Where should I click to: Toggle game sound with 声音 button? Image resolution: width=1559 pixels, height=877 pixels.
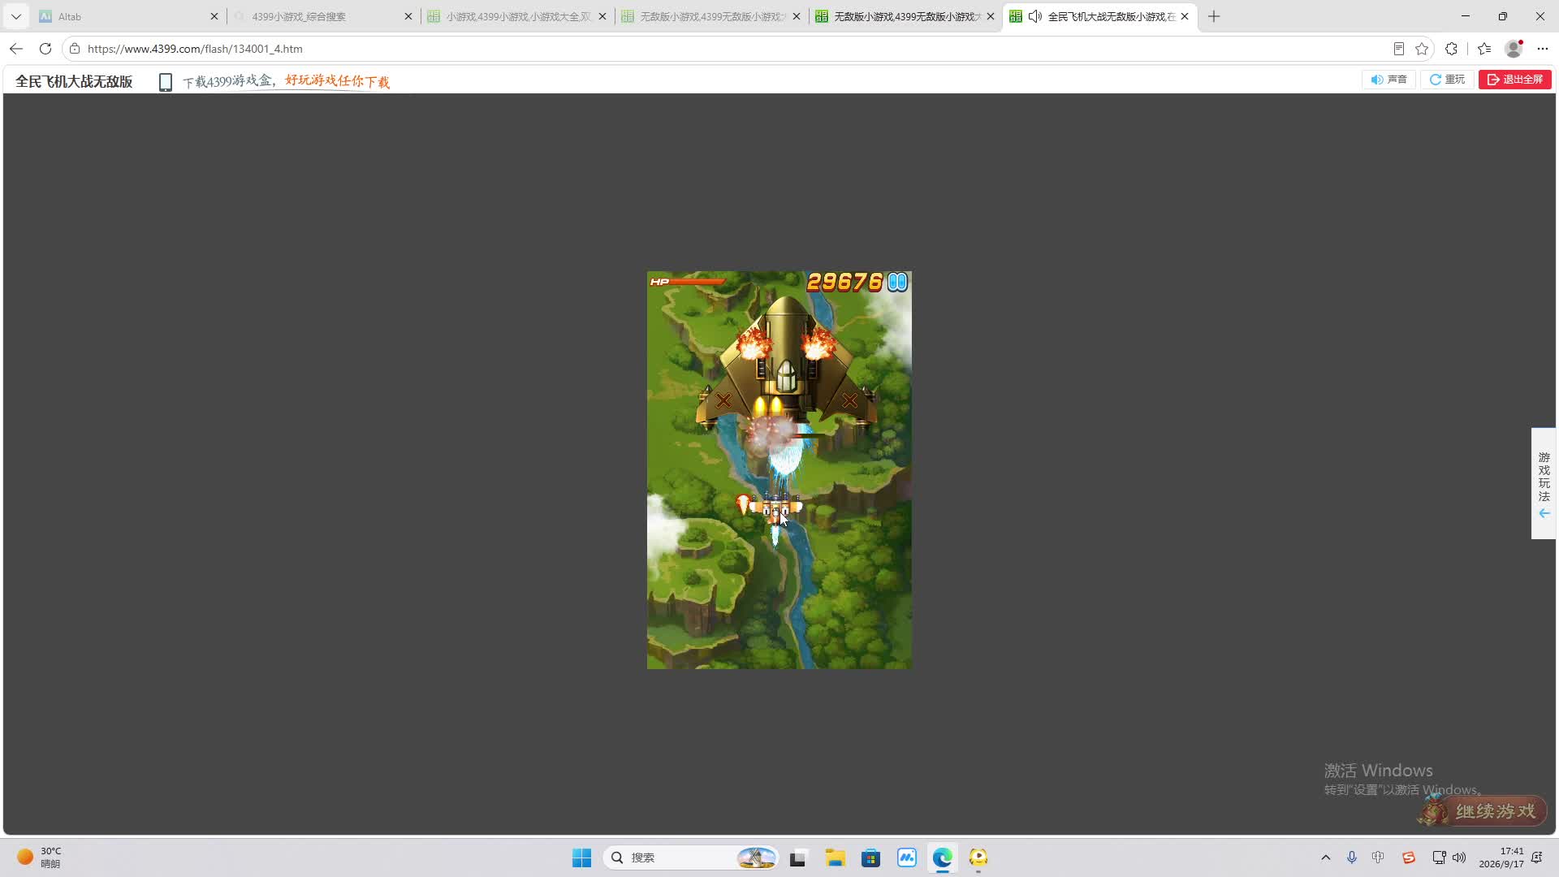[1388, 80]
